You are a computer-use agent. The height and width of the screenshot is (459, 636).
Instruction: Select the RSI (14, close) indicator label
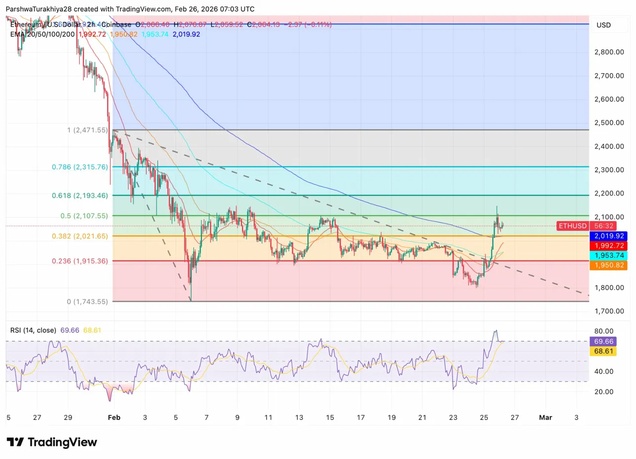33,330
